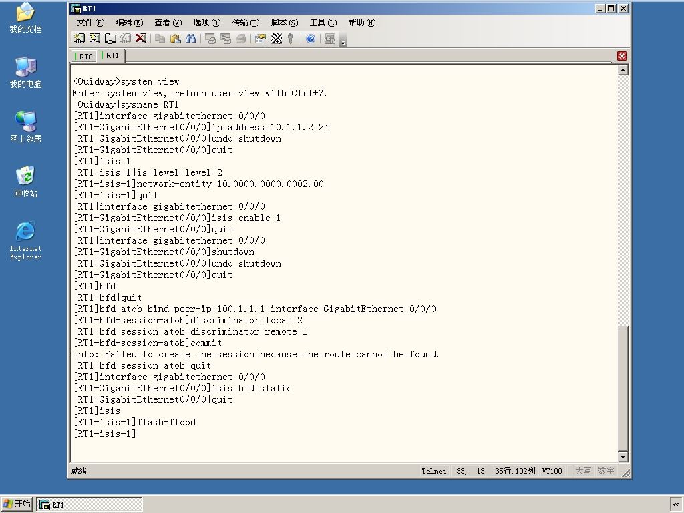Click the [RT1-isis-1] prompt on the last line
The image size is (684, 513).
pos(105,434)
